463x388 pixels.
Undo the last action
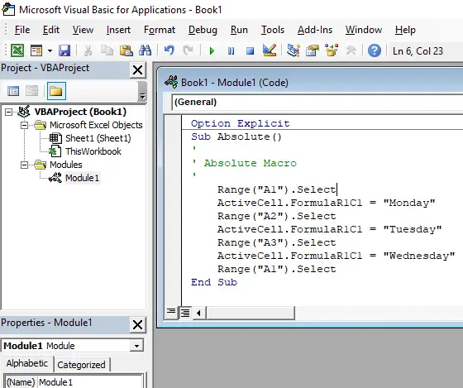point(169,50)
